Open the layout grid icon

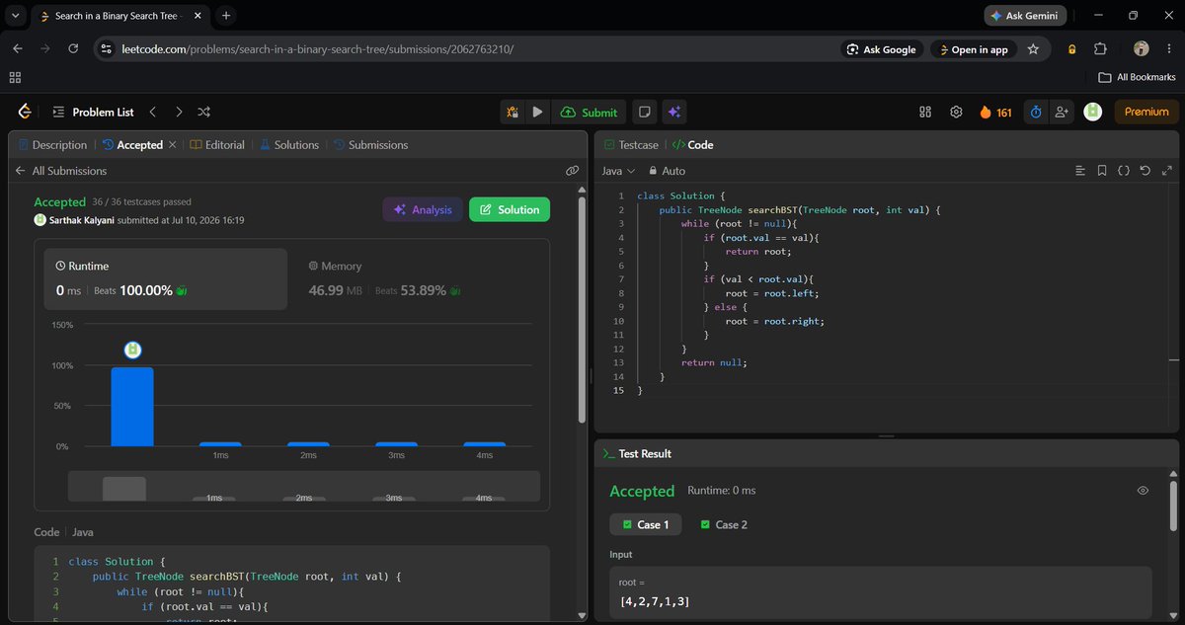click(925, 112)
